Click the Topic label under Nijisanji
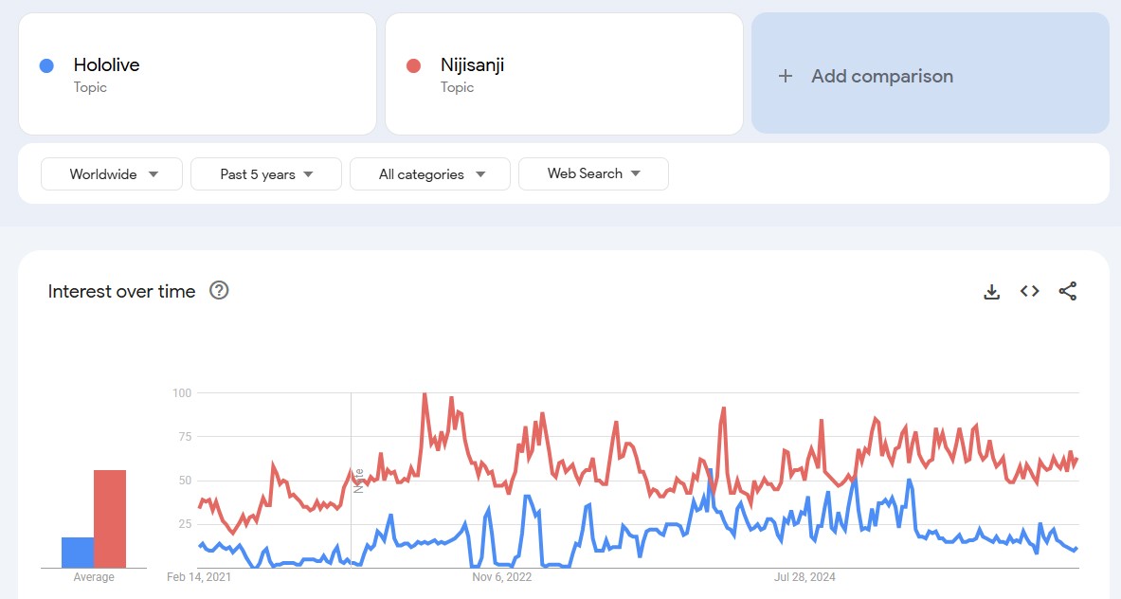The width and height of the screenshot is (1121, 599). (x=457, y=87)
